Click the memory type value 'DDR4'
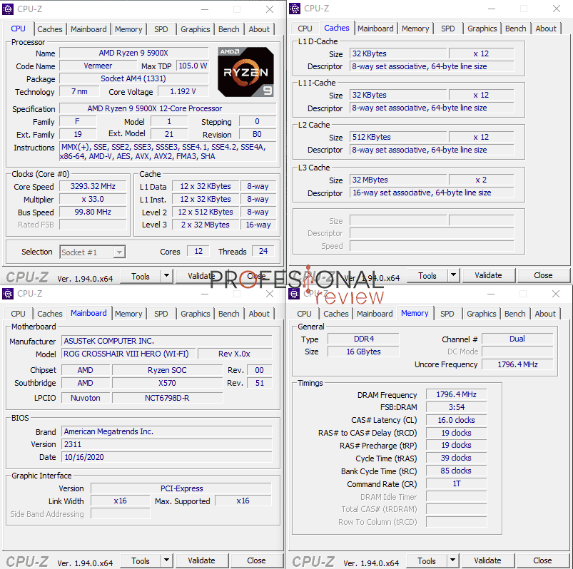This screenshot has height=569, width=573. tap(364, 339)
